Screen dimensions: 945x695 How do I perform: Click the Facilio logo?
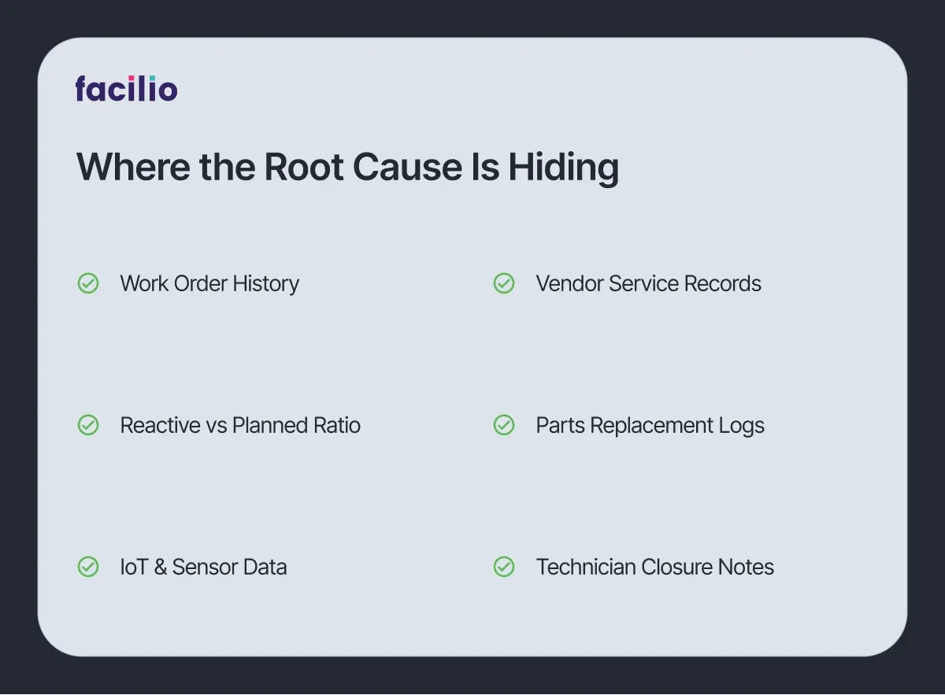(x=126, y=89)
